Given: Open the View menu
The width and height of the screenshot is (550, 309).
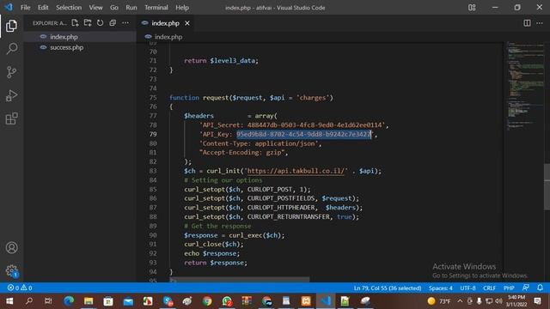Looking at the screenshot, I should 95,8.
